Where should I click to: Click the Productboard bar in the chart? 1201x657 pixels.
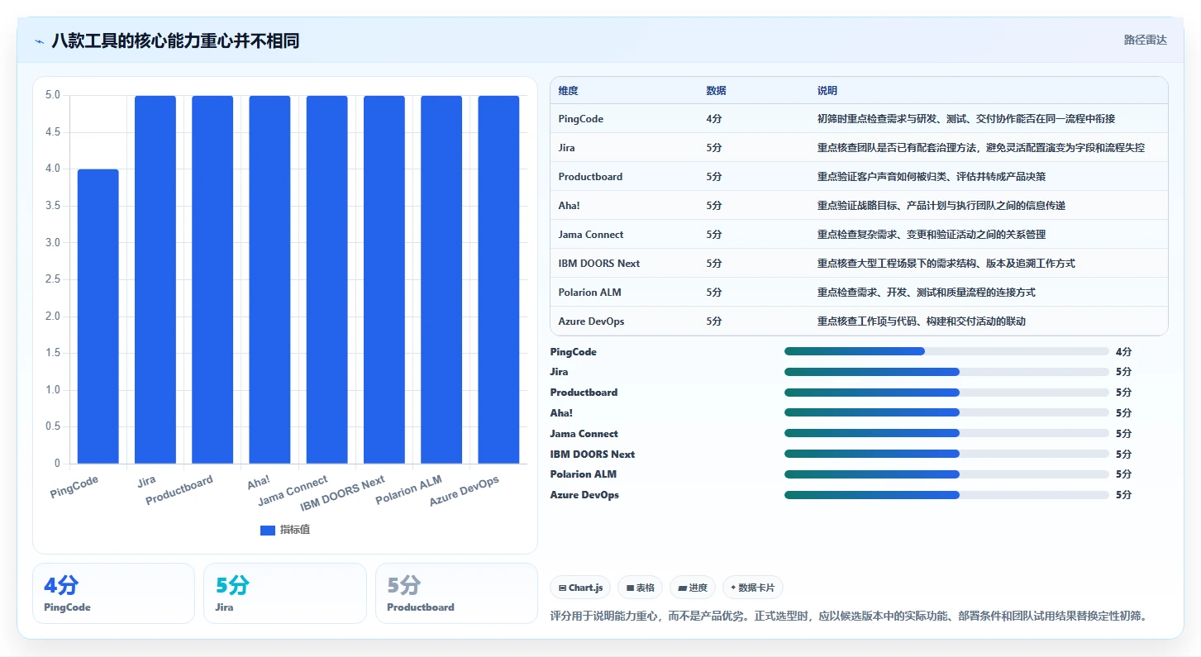coord(212,279)
